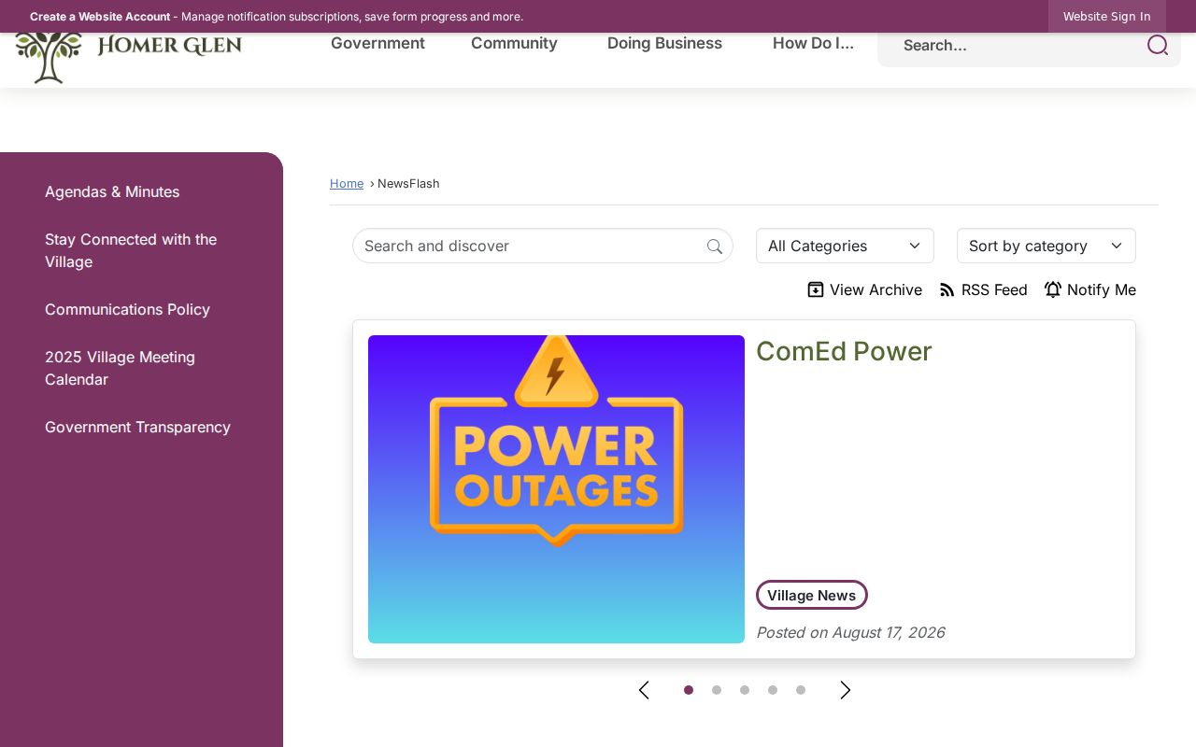Click the Website Sign In button
This screenshot has height=747, width=1196.
[x=1106, y=16]
